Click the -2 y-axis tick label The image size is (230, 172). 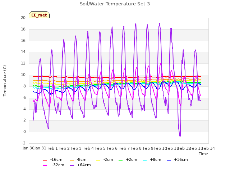click(x=24, y=143)
